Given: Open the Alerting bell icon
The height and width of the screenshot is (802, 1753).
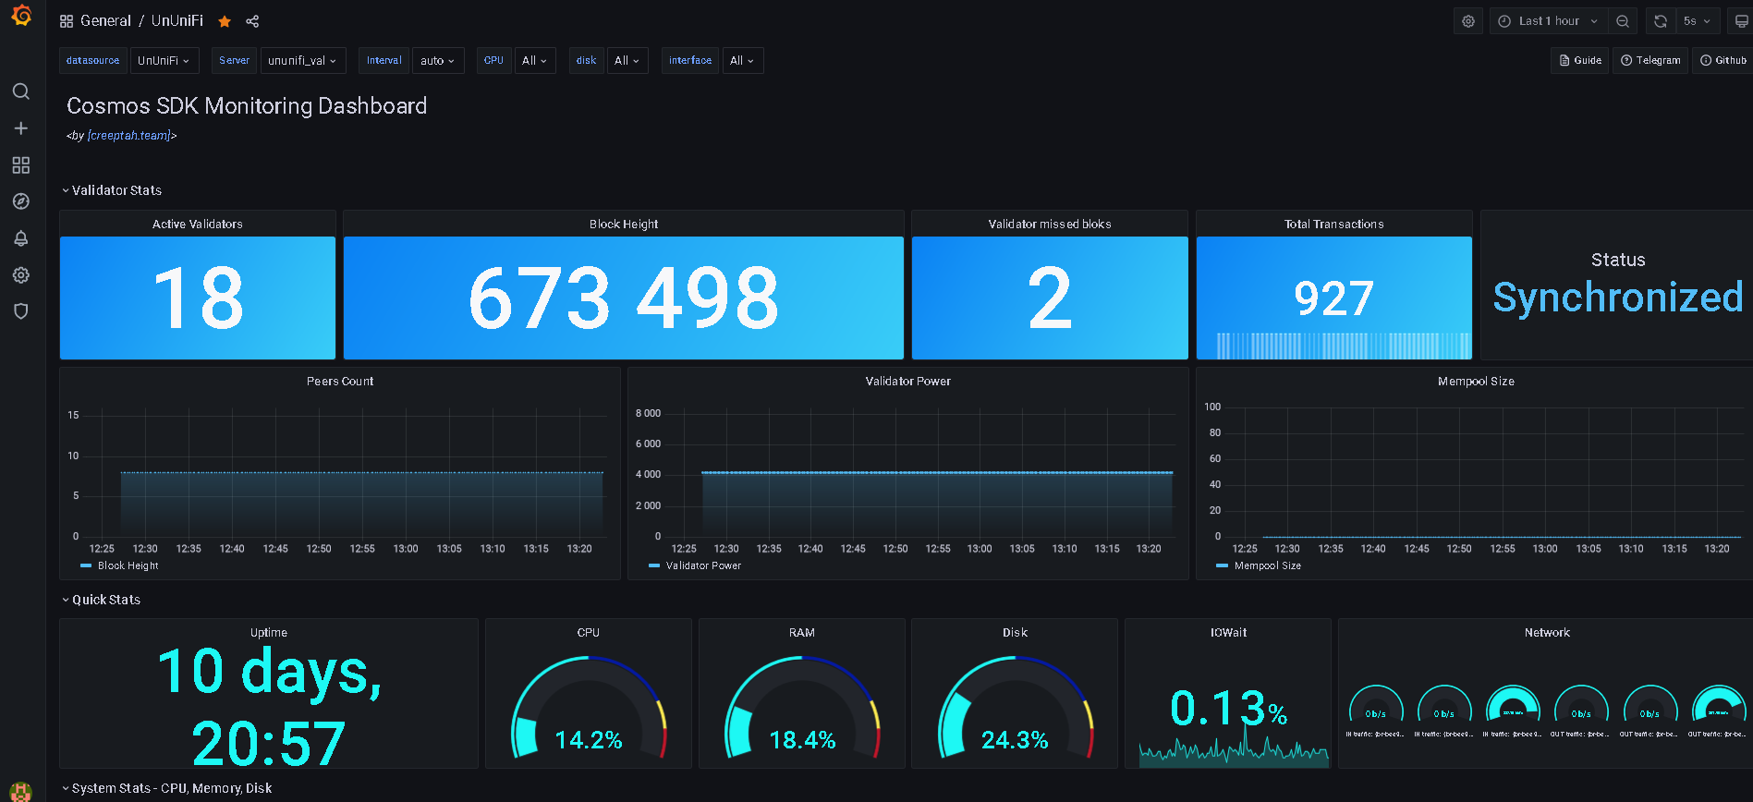Looking at the screenshot, I should [21, 238].
